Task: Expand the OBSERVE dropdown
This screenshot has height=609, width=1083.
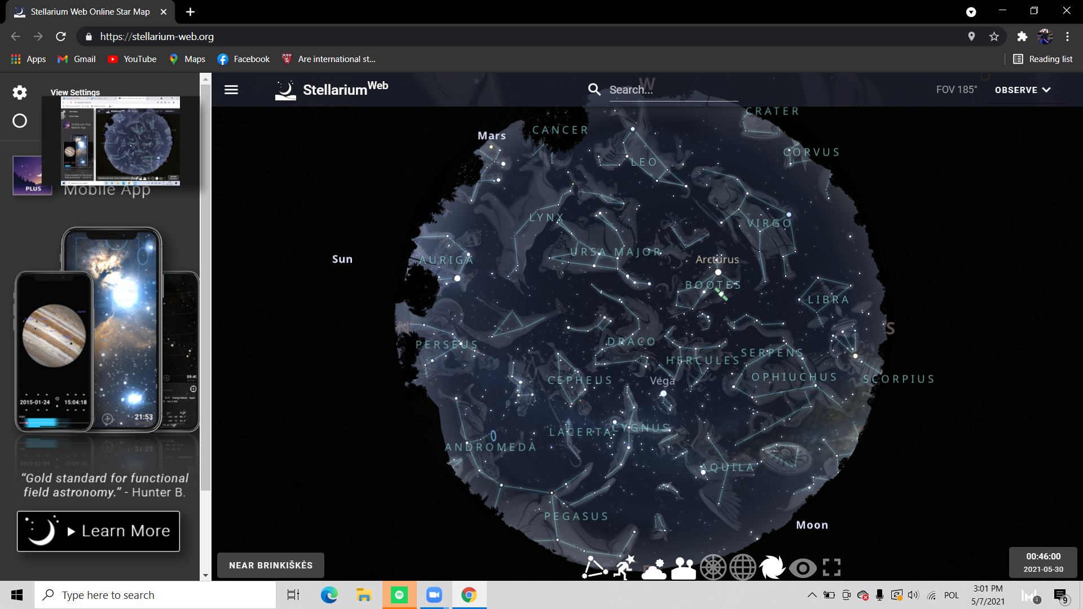Action: (1022, 90)
